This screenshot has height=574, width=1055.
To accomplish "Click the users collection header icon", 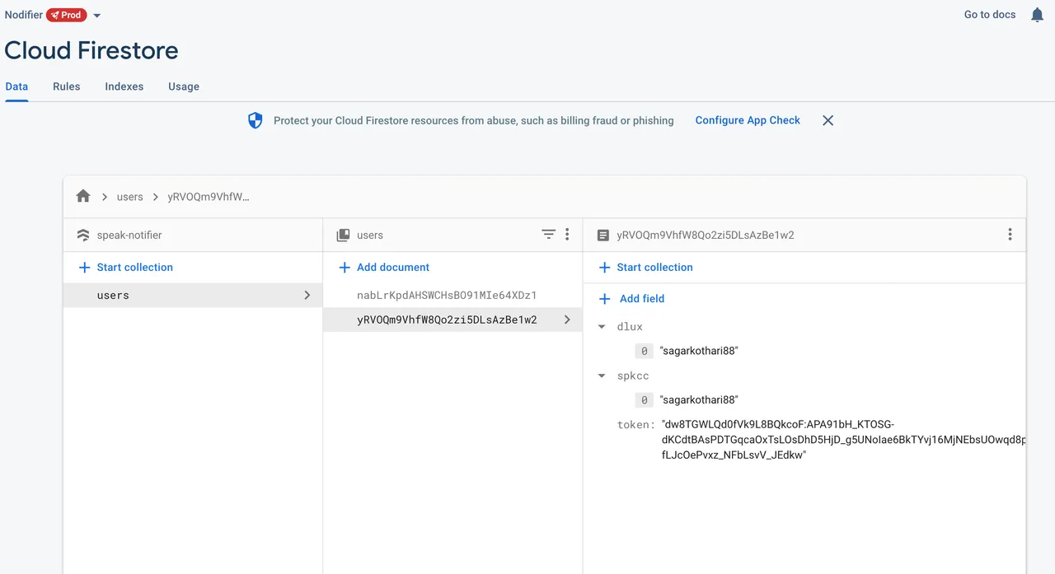I will 343,235.
